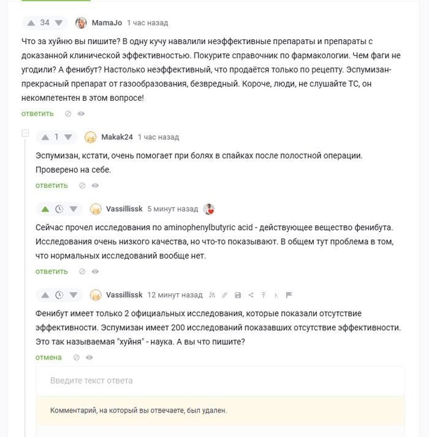
Task: Click the link icon on the 12-minute-old comment
Action: (225, 295)
